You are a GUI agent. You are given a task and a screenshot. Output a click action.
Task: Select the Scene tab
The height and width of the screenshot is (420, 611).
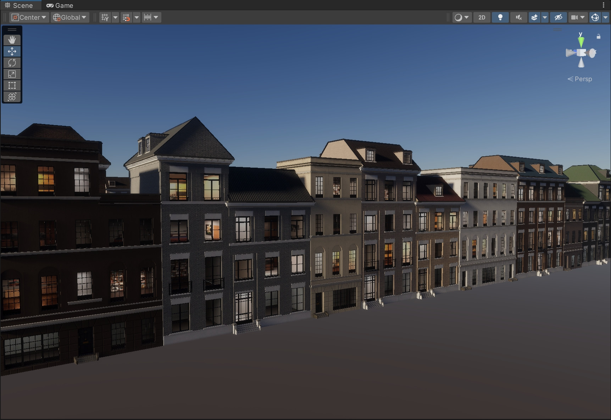19,5
